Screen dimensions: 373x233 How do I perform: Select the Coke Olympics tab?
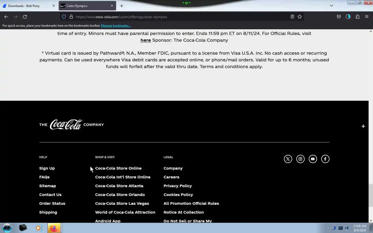tap(87, 6)
